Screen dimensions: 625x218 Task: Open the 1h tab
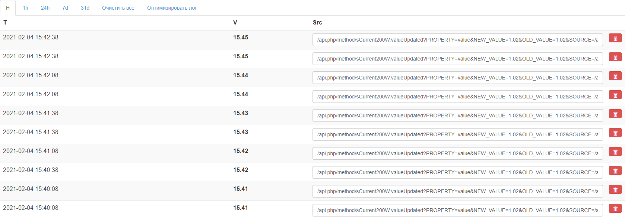point(25,8)
